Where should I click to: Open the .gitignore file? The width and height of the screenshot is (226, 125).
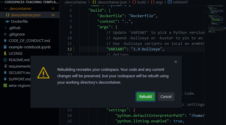pos(17,34)
